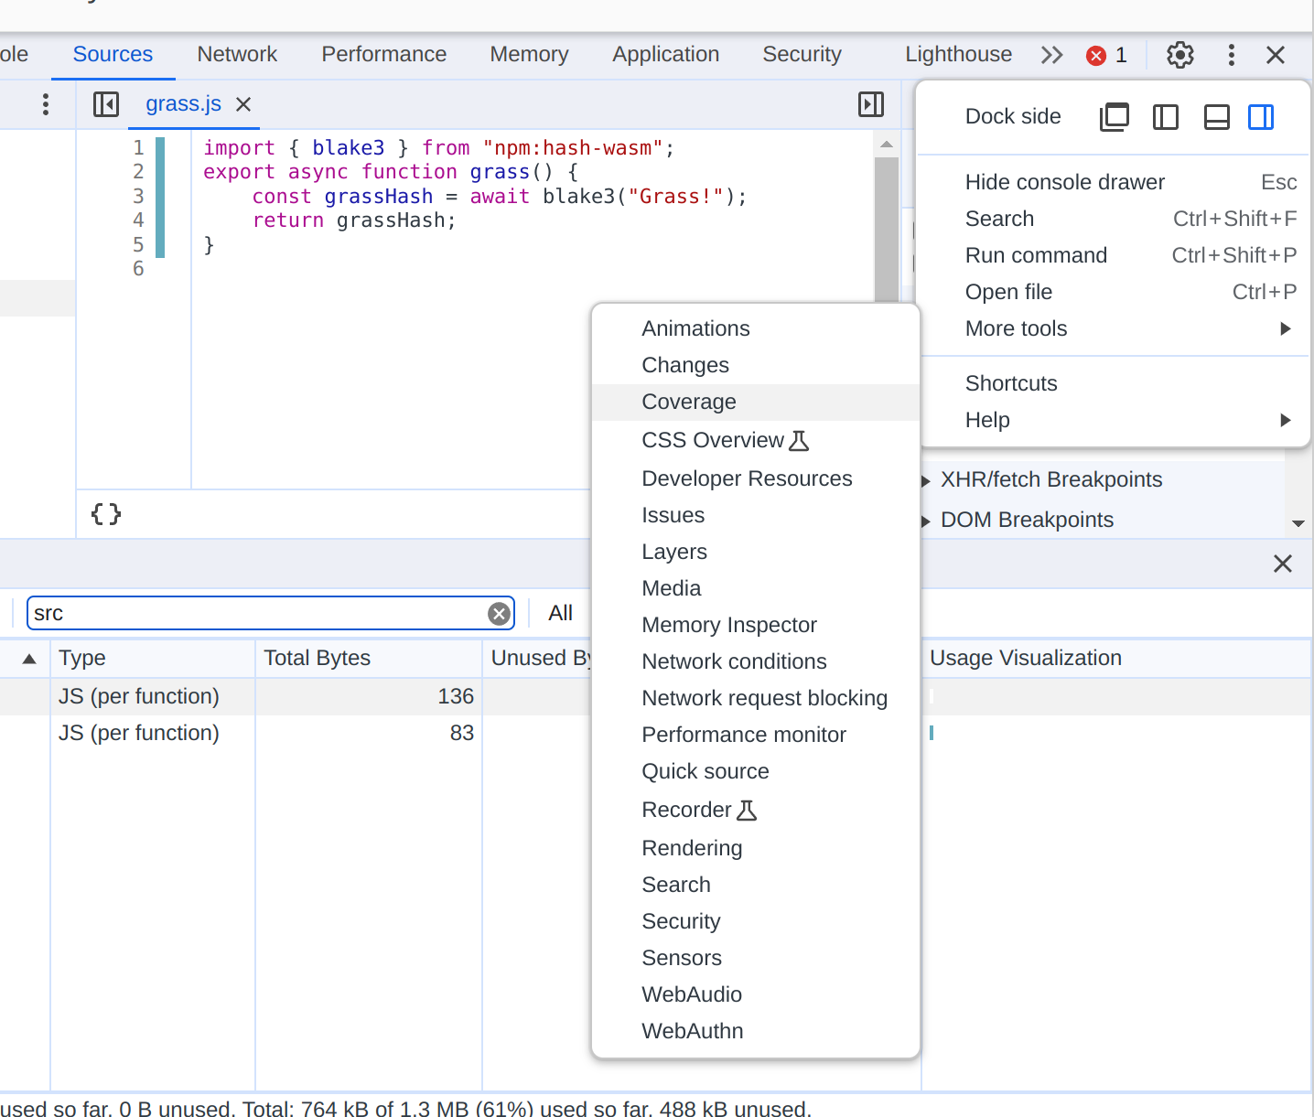Open the All coverage type dropdown
Screen dimensions: 1314x1117
[561, 614]
